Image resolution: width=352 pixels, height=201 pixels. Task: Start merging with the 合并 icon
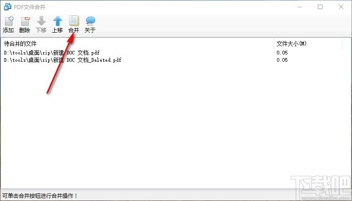(x=74, y=21)
